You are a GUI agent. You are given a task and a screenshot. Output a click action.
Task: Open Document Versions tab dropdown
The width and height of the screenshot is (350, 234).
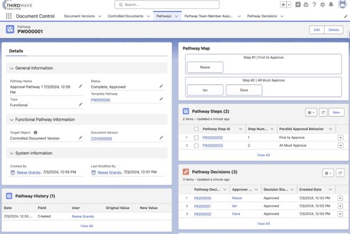(100, 16)
